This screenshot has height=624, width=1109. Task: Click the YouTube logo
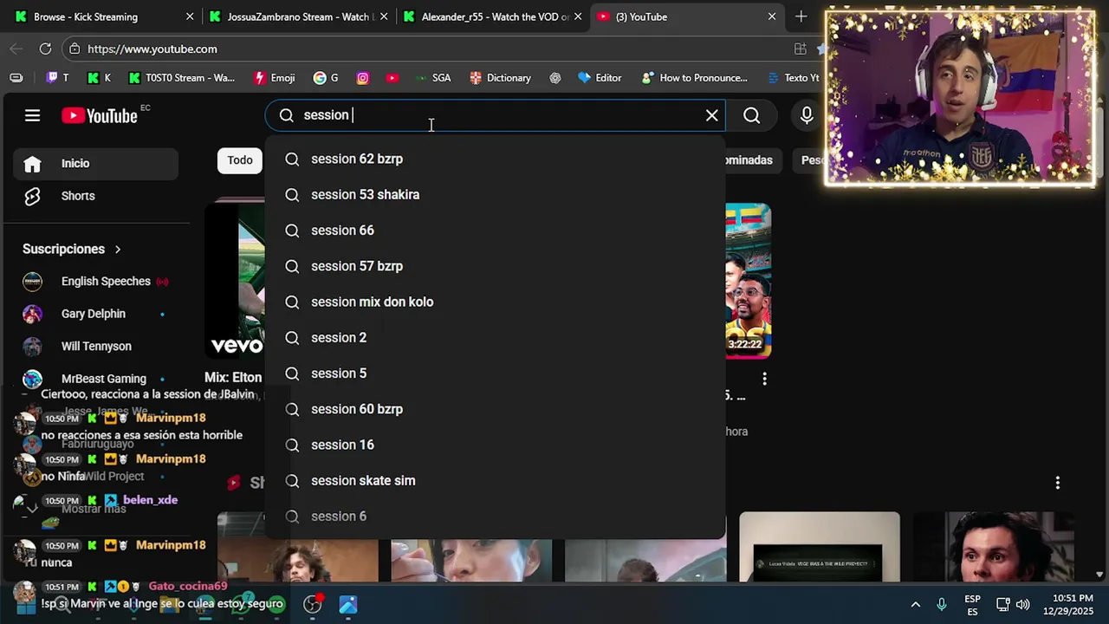(x=100, y=115)
